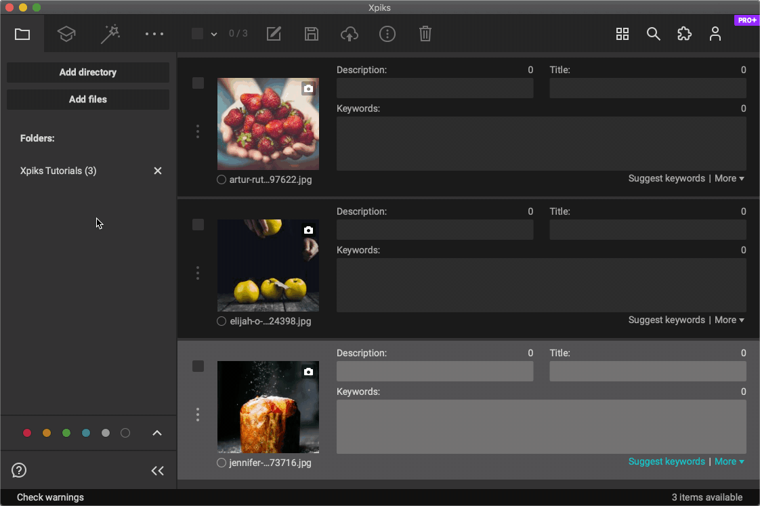Open the plugins puzzle piece icon
This screenshot has width=760, height=506.
click(684, 34)
